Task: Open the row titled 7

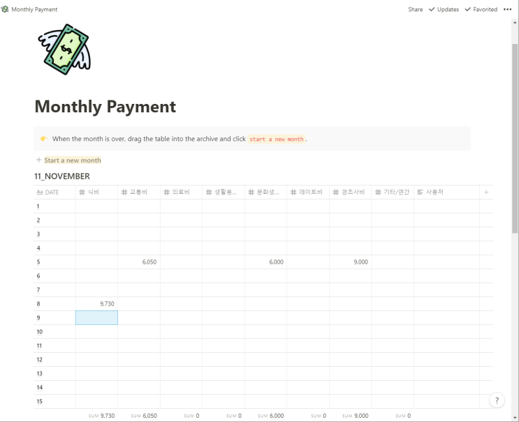Action: [38, 289]
